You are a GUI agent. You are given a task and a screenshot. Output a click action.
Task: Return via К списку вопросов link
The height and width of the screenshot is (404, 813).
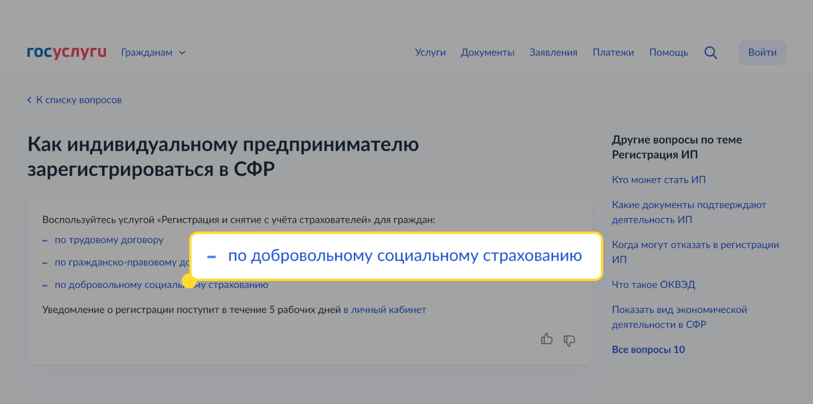(x=78, y=100)
